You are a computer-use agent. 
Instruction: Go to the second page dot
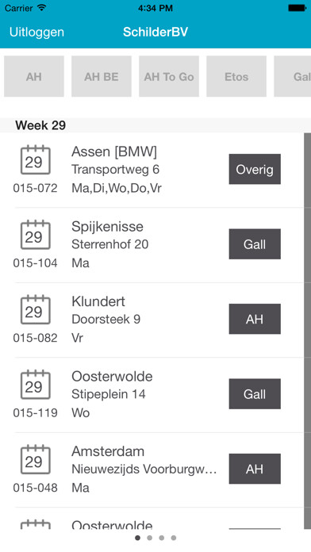pos(150,538)
